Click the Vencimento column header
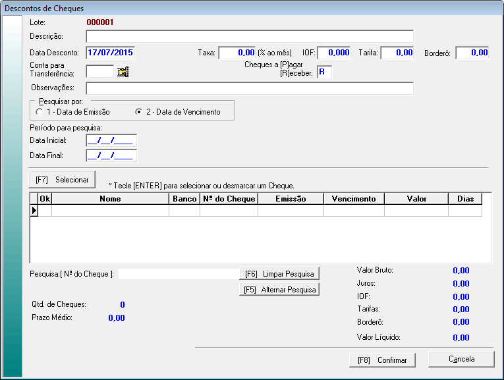This screenshot has height=380, width=504. (354, 199)
